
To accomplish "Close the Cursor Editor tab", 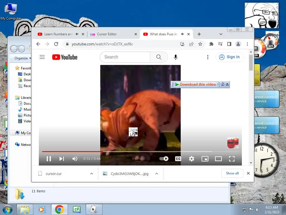I will [x=136, y=34].
